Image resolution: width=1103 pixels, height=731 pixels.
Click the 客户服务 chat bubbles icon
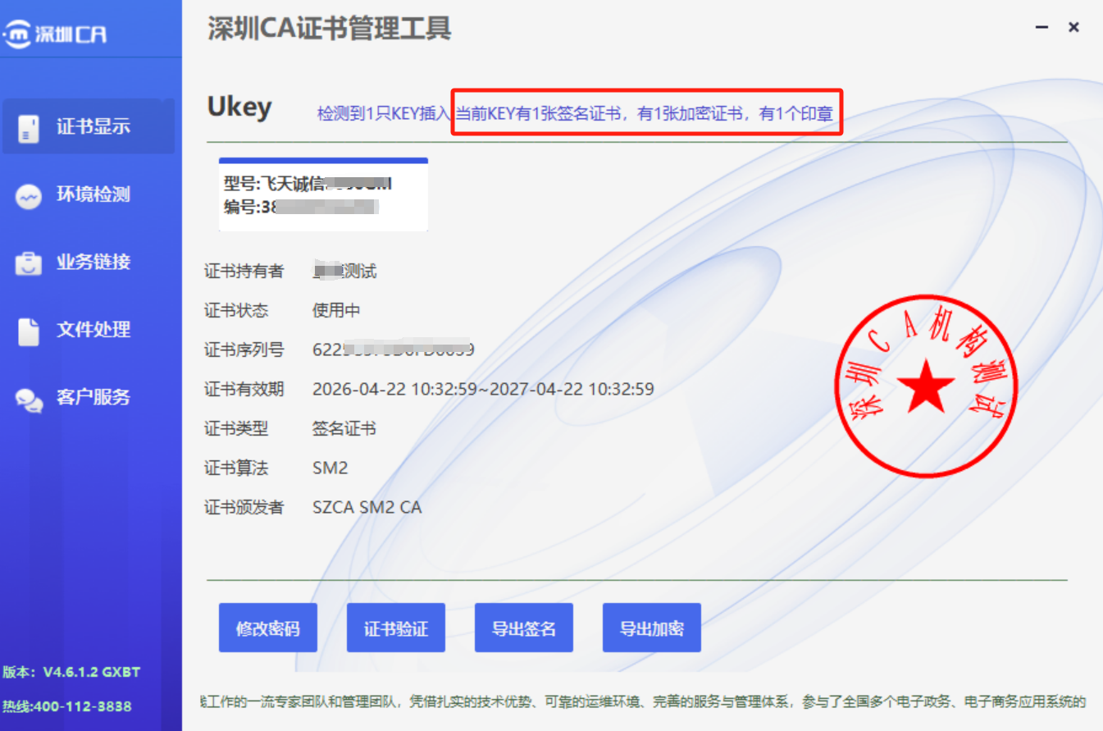pos(29,400)
